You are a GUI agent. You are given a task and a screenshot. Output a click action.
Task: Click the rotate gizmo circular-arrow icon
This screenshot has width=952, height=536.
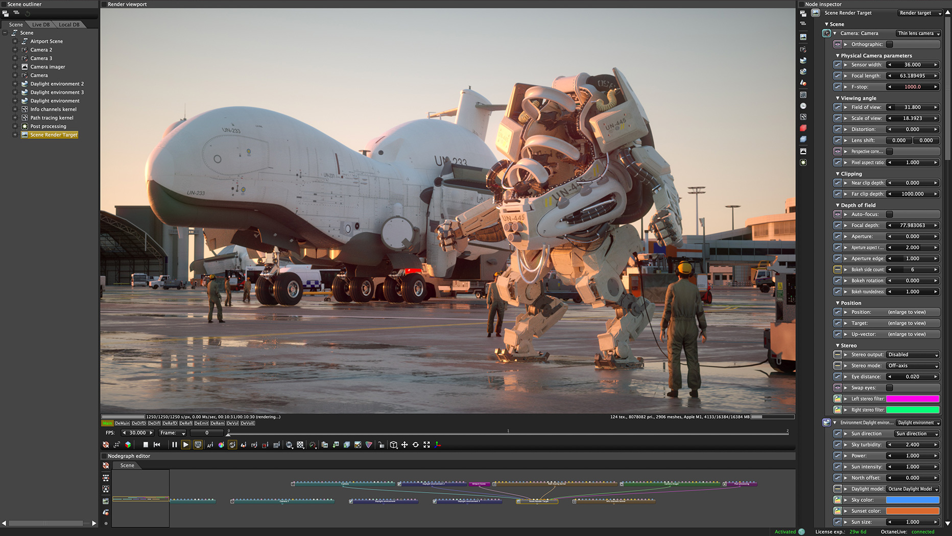[416, 445]
